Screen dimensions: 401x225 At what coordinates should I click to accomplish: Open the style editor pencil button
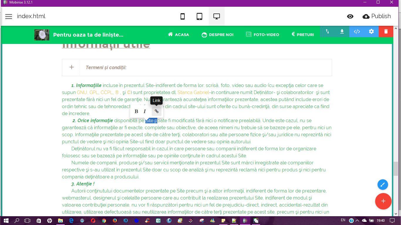coord(383,185)
